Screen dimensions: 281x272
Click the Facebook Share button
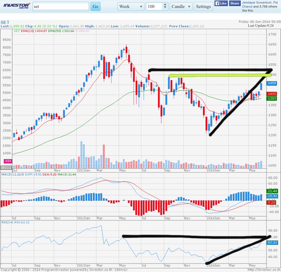pos(235,4)
